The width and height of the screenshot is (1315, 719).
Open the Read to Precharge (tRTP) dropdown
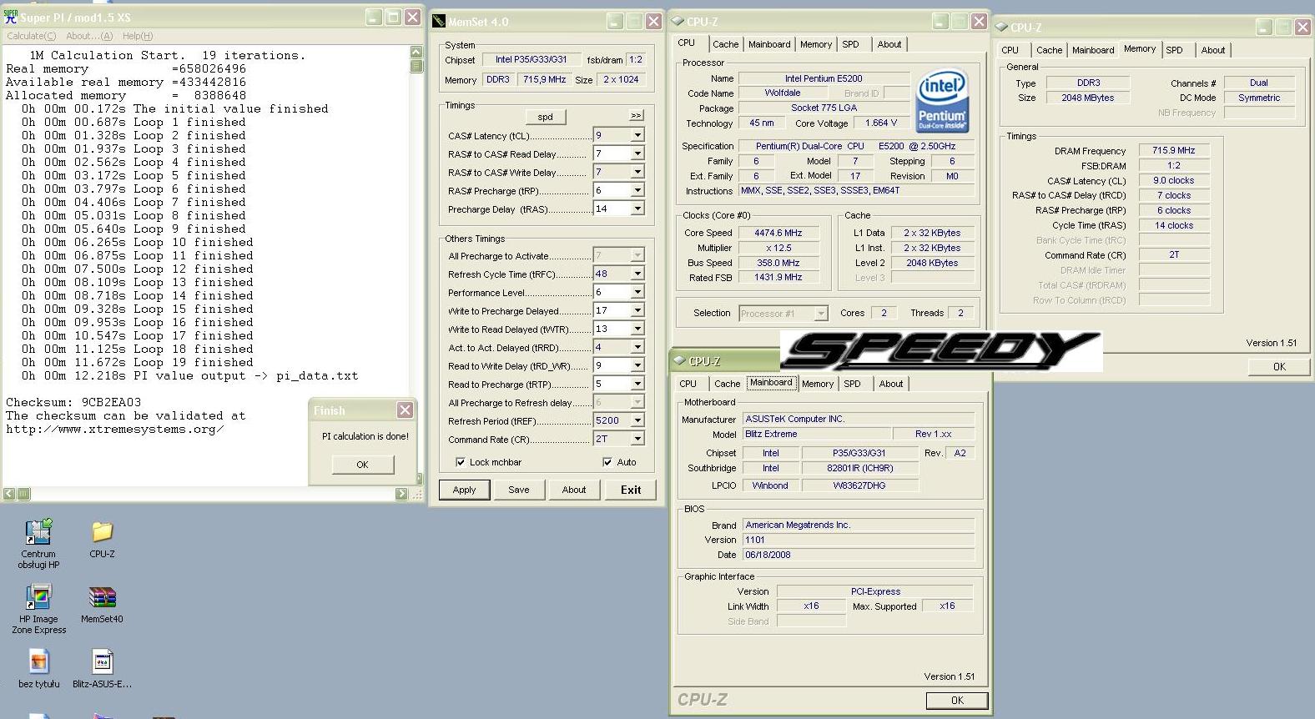pos(637,384)
